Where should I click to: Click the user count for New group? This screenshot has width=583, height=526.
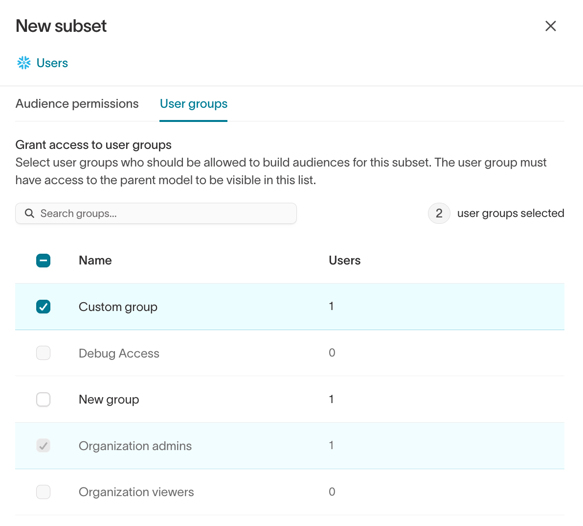click(331, 399)
